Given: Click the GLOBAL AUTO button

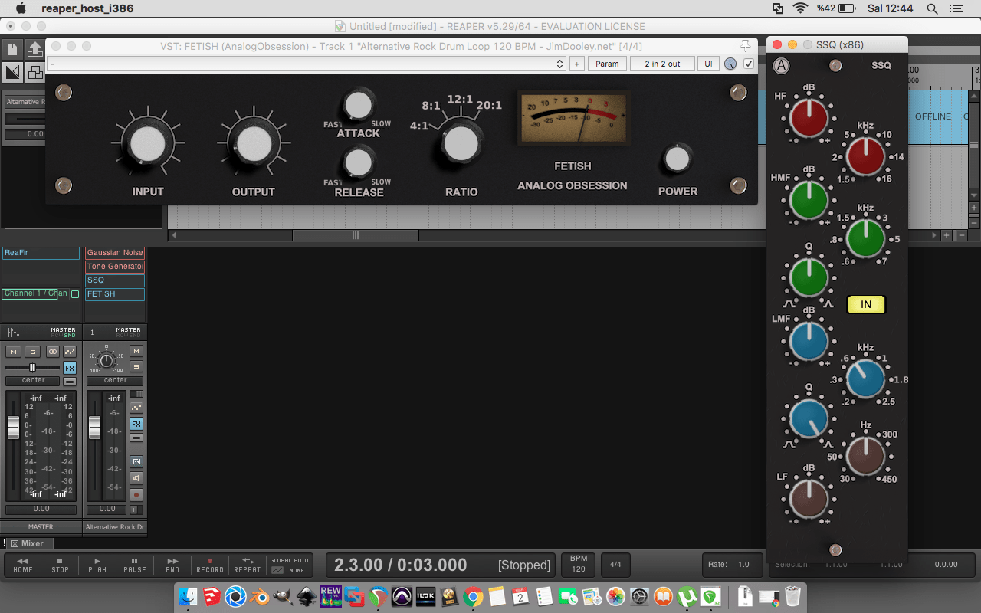Looking at the screenshot, I should pos(289,565).
